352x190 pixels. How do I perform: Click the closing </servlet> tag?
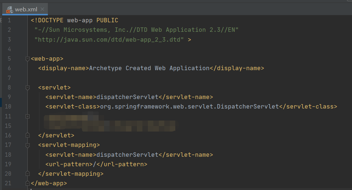[56, 135]
